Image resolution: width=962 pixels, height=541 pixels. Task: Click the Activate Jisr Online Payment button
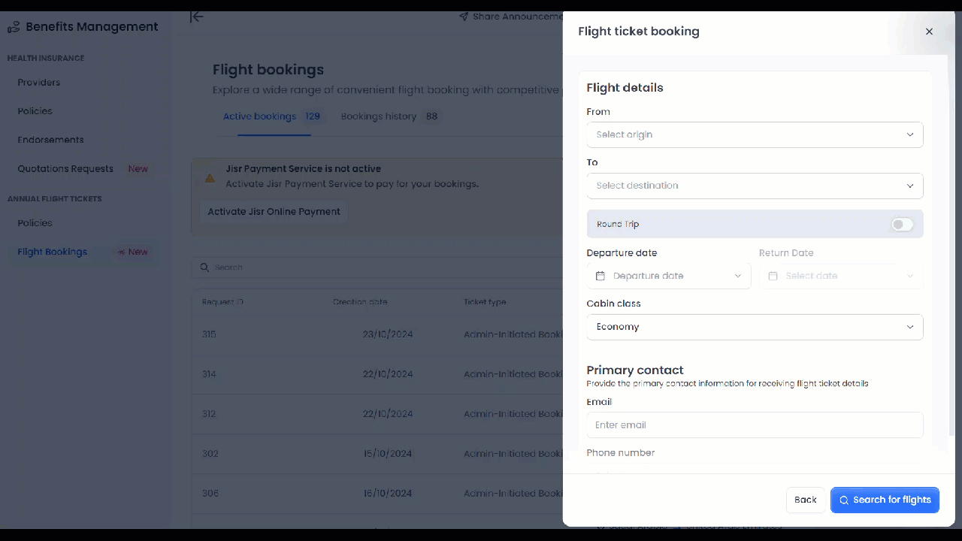(x=274, y=211)
